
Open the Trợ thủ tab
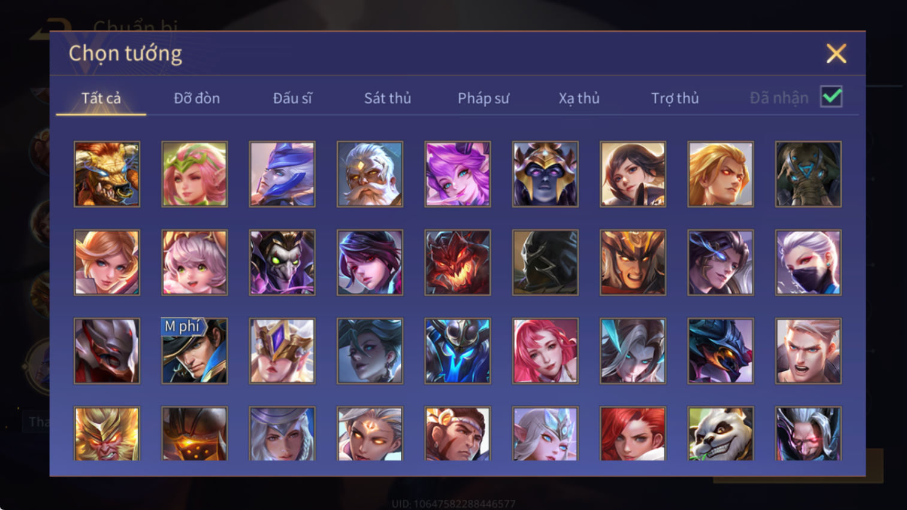675,98
